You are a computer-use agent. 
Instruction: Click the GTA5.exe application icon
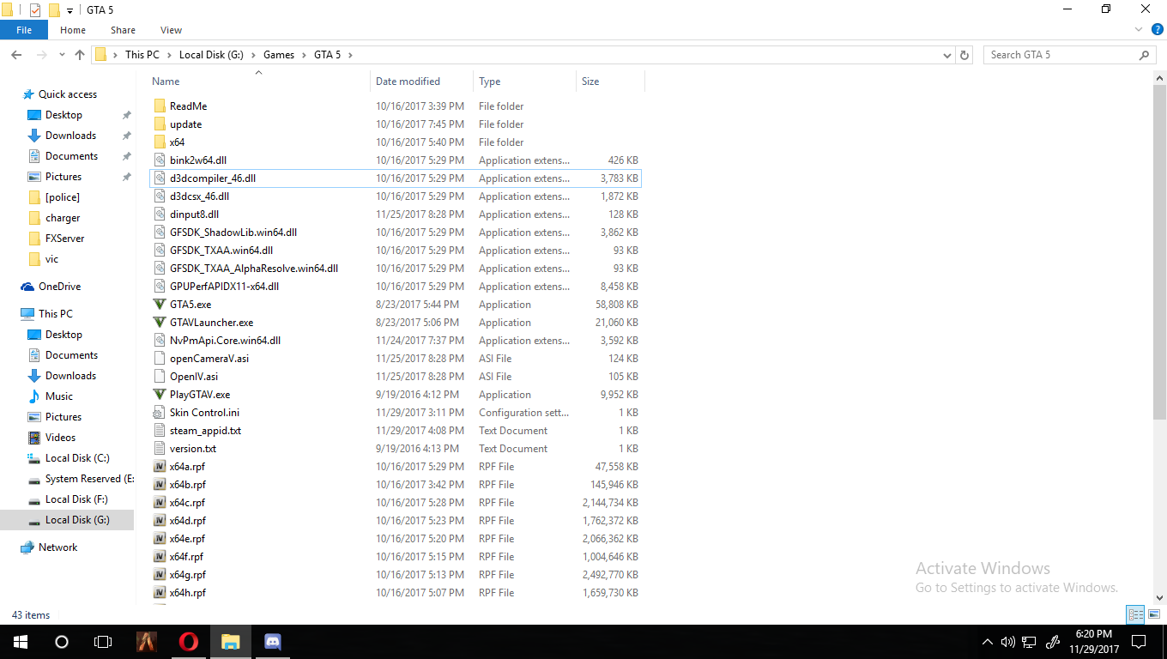(160, 305)
